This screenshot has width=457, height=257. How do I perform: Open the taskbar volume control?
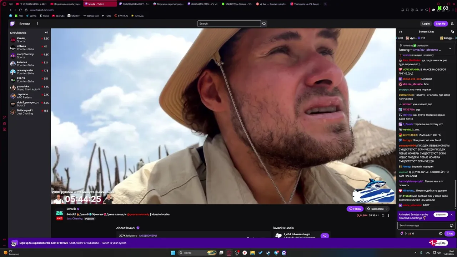(439, 253)
